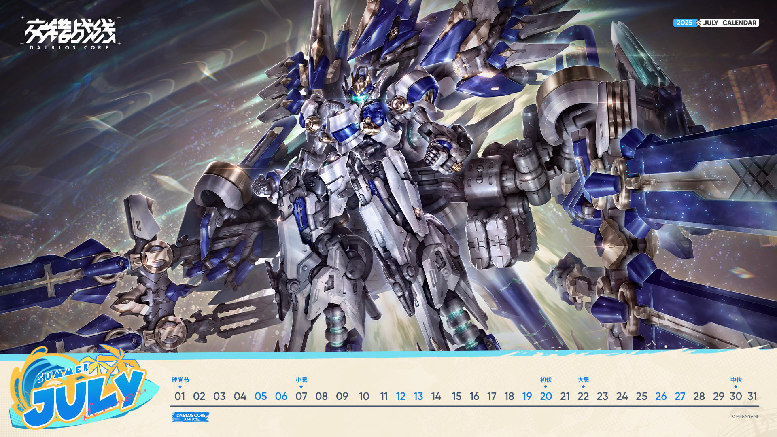Tap date 25 on the calendar strip
The width and height of the screenshot is (777, 437).
641,396
